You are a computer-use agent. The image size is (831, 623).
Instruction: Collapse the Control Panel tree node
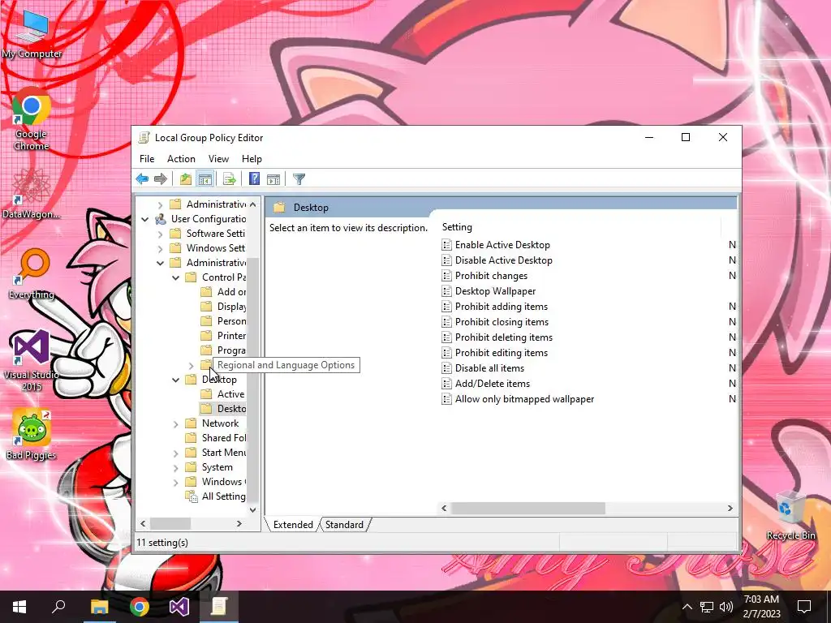click(x=175, y=277)
